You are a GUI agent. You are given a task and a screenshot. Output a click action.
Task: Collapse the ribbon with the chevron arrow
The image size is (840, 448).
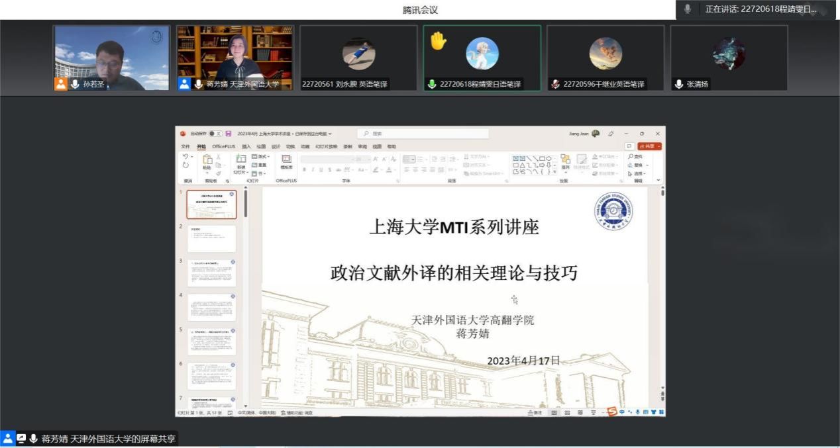click(x=658, y=180)
